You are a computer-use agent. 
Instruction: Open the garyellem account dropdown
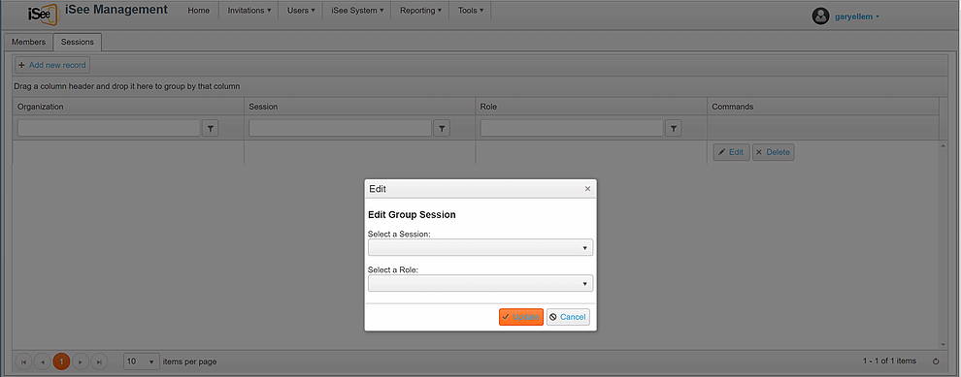coord(857,16)
